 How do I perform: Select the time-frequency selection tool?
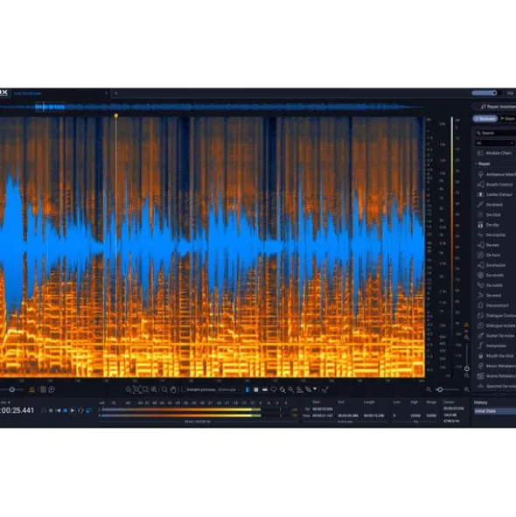click(256, 390)
